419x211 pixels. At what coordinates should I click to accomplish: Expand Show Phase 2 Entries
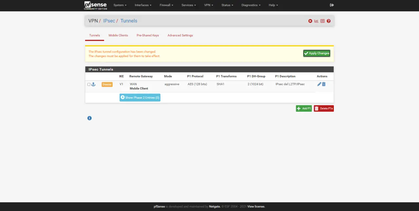coord(140,97)
